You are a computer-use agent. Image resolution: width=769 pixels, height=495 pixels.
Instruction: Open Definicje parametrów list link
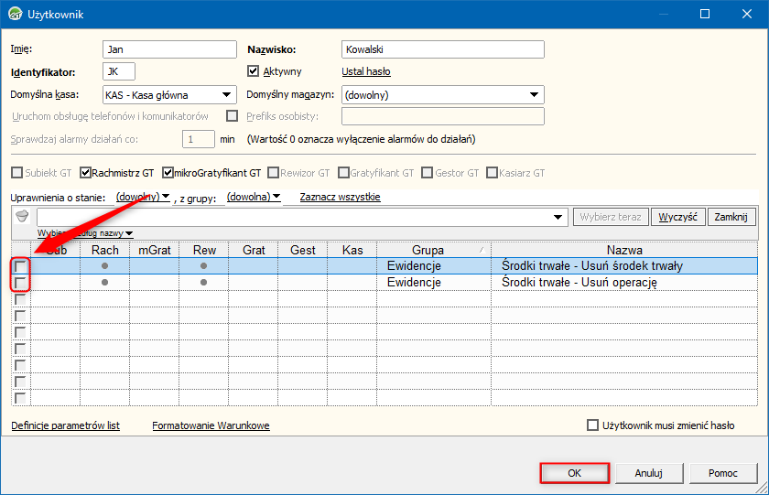[x=65, y=425]
